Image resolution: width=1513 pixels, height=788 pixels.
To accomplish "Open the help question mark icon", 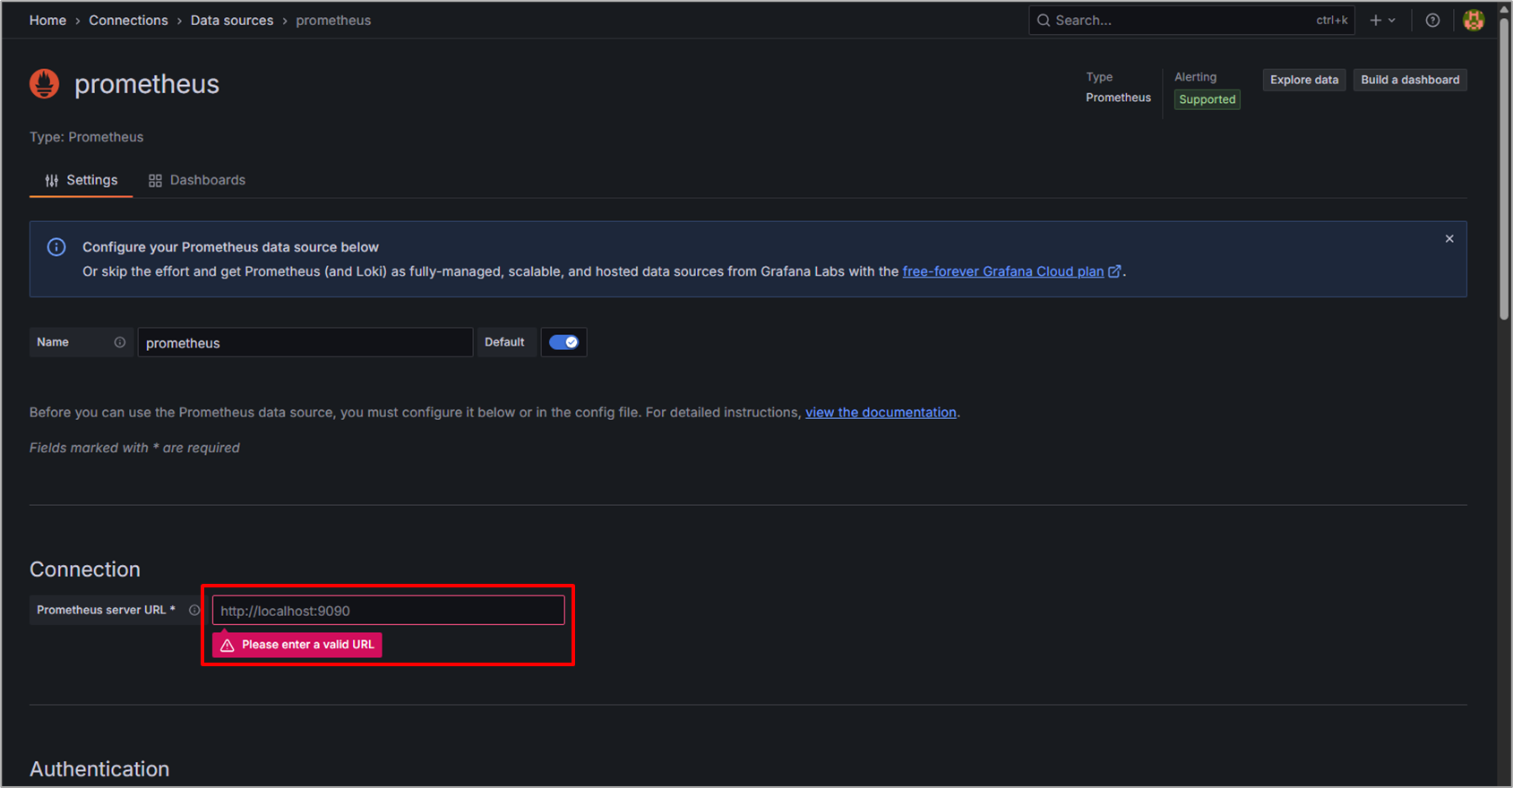I will pos(1432,21).
